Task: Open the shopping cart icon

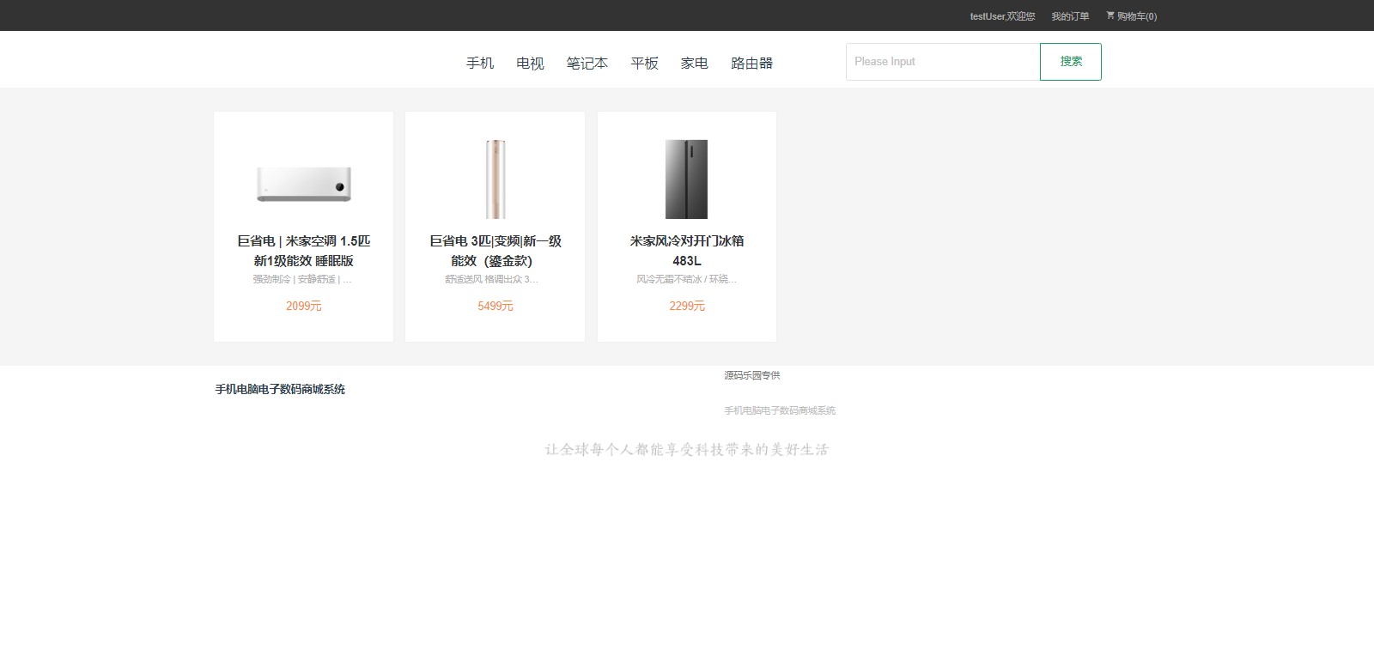Action: point(1110,15)
